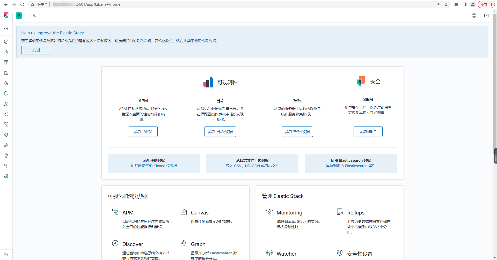Image resolution: width=497 pixels, height=260 pixels.
Task: Click the Monitoring card title
Action: [x=289, y=213]
